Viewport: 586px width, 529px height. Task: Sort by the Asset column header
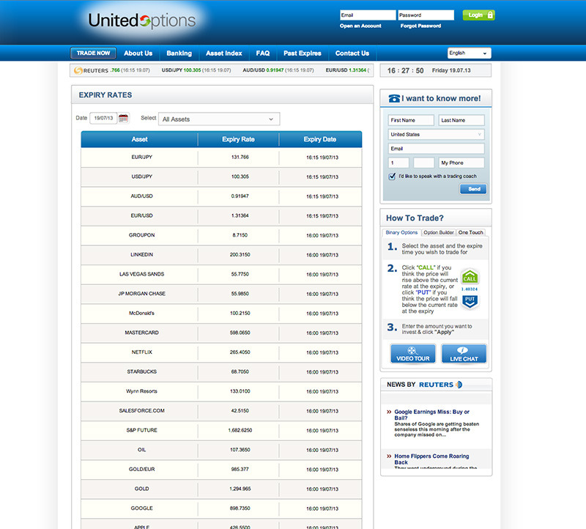[x=139, y=139]
